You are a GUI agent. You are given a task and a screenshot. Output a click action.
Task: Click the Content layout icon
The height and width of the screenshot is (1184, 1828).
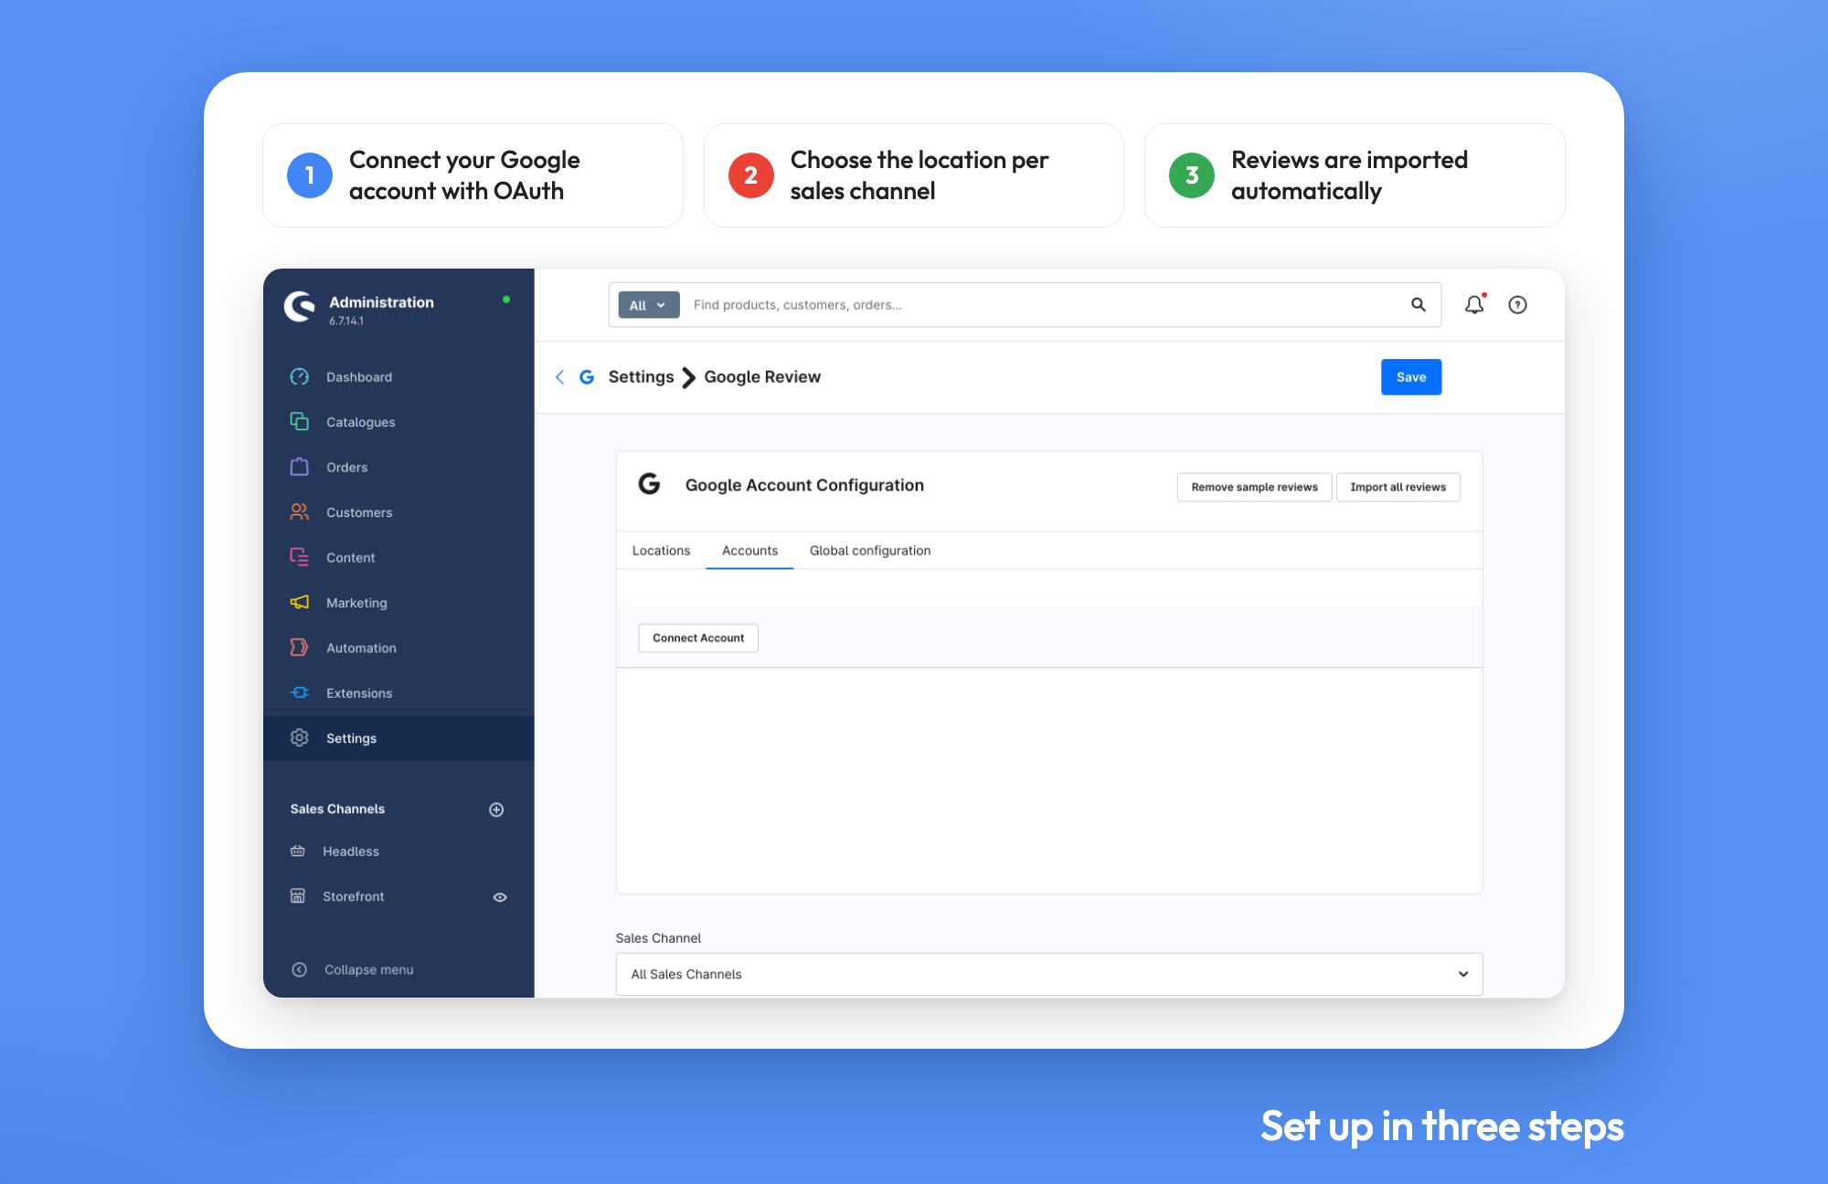coord(299,557)
